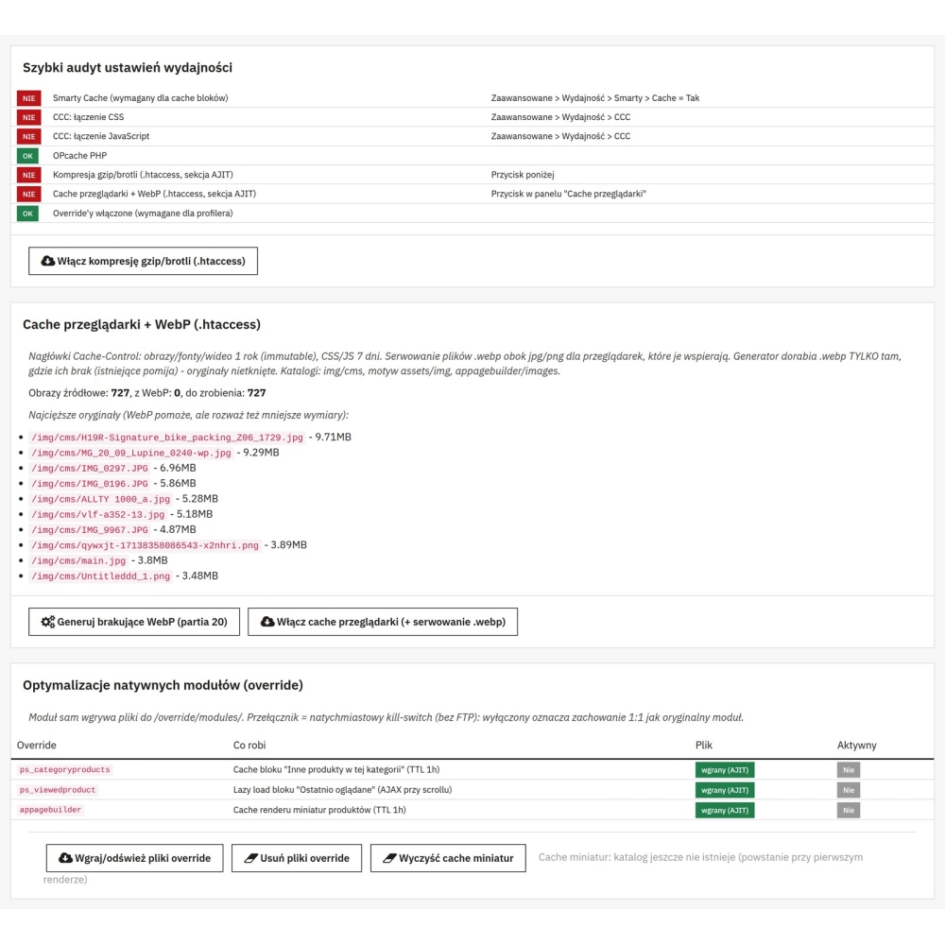Generate missing WebP files batch of 20
Viewport: 945px width, 945px height.
pos(134,622)
